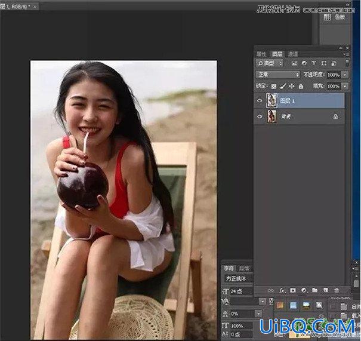Filter layers by adjustment layers icon
361x341 pixels.
(x=304, y=63)
